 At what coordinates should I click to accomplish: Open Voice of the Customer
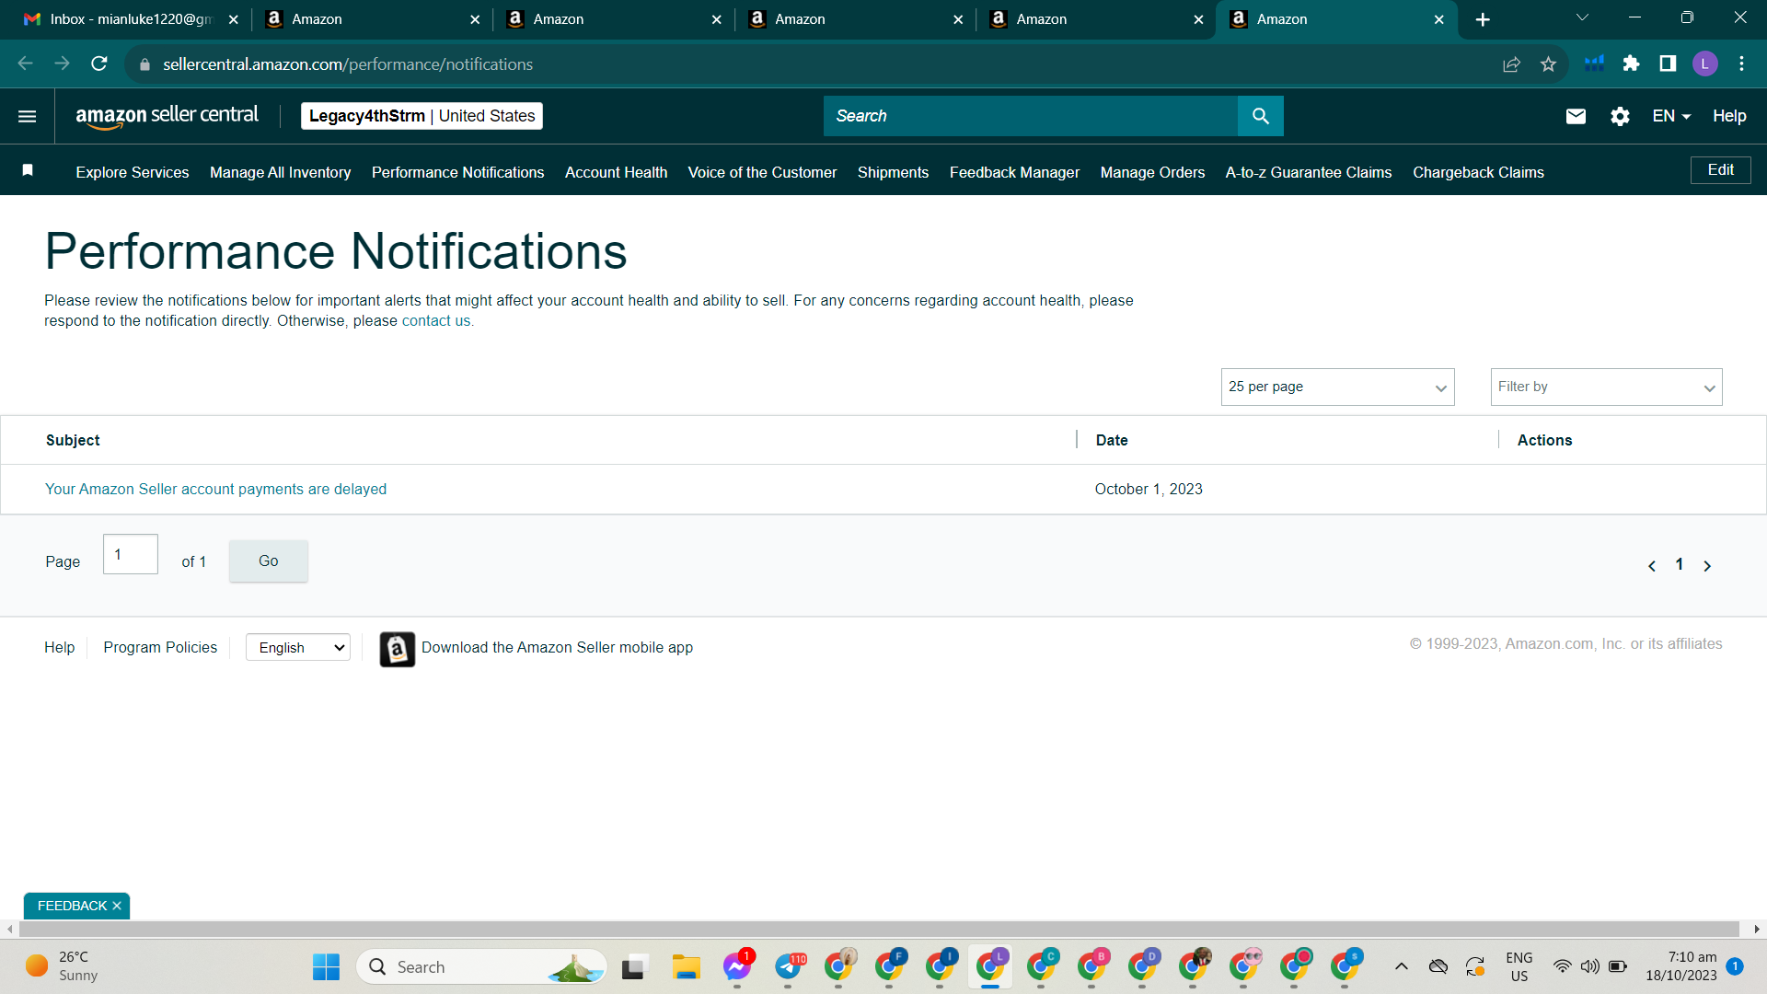coord(762,172)
